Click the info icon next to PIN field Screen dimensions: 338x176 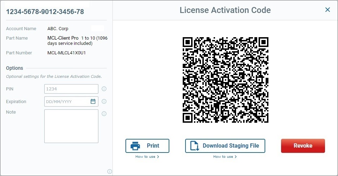pyautogui.click(x=104, y=89)
